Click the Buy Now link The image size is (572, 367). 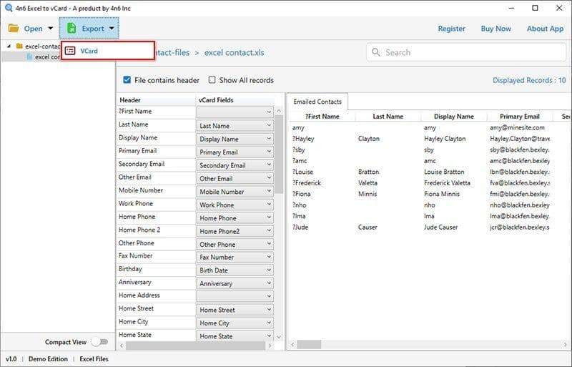(x=495, y=29)
